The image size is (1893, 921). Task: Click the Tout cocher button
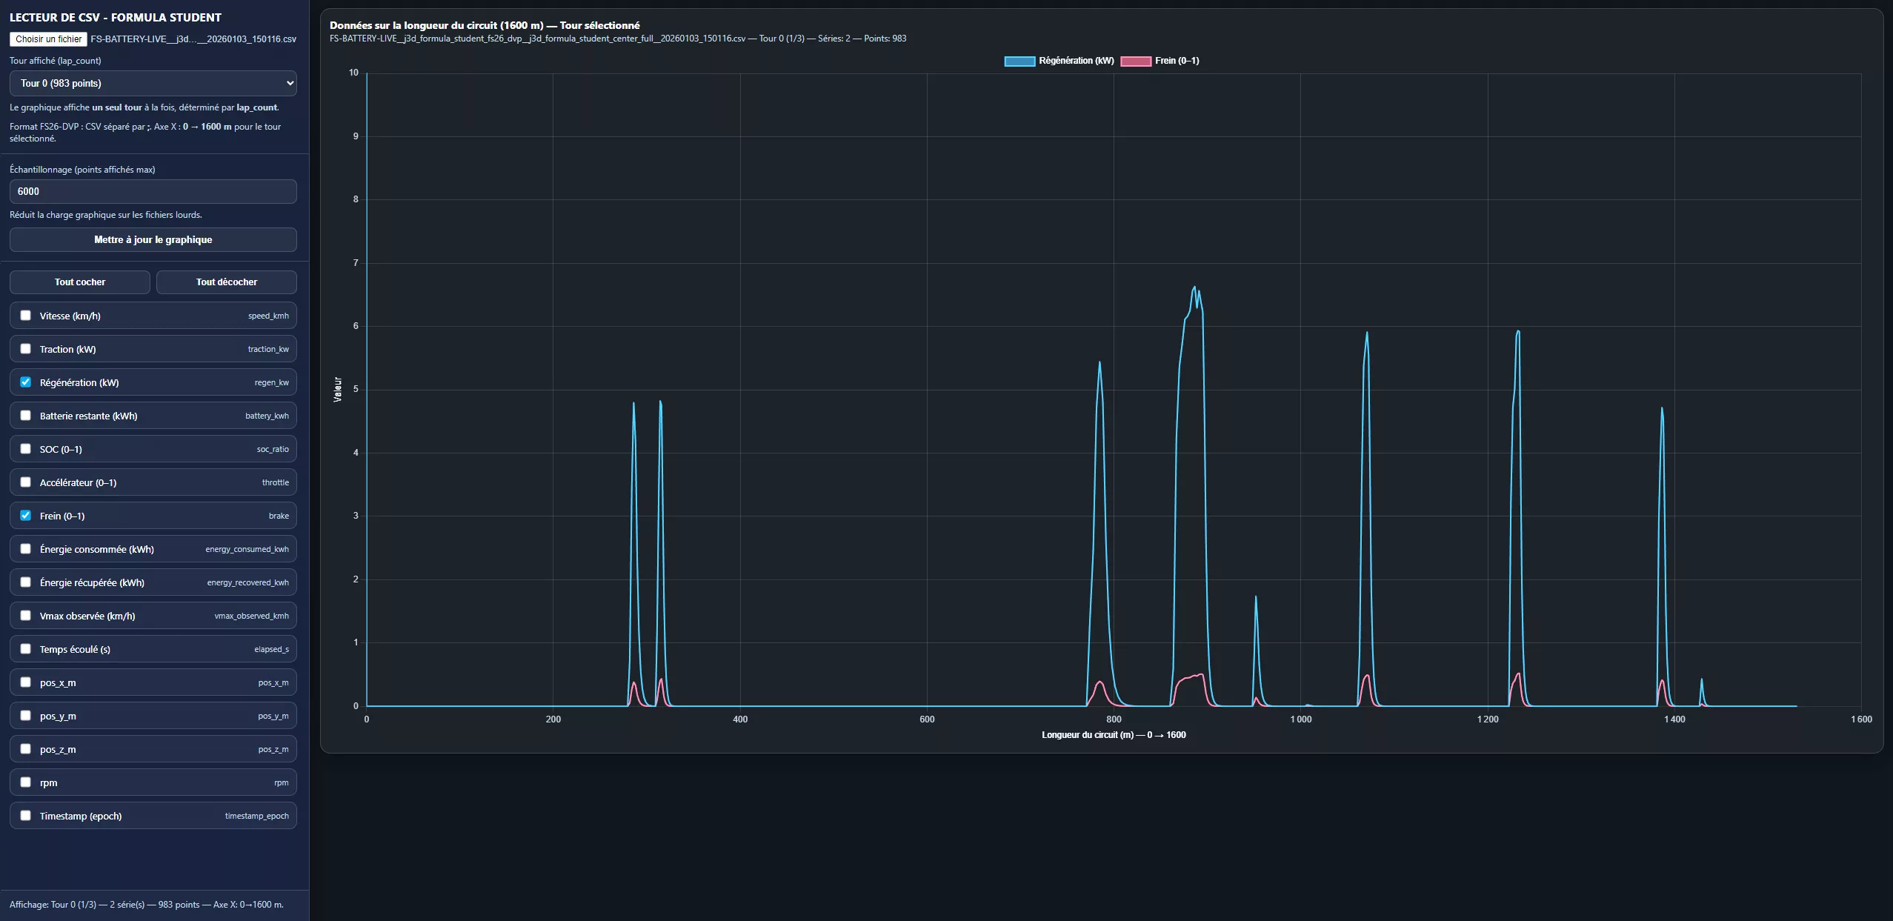[x=80, y=282]
